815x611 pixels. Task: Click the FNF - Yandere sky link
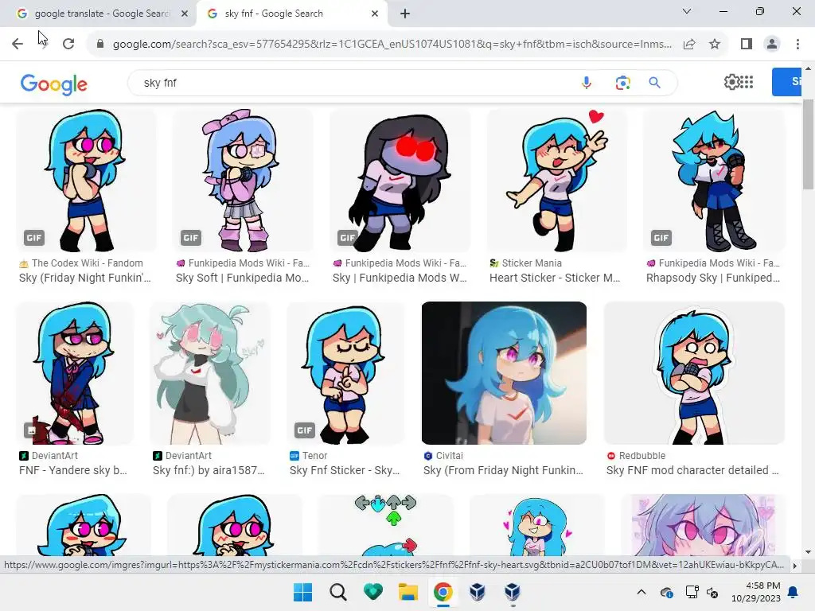click(73, 470)
